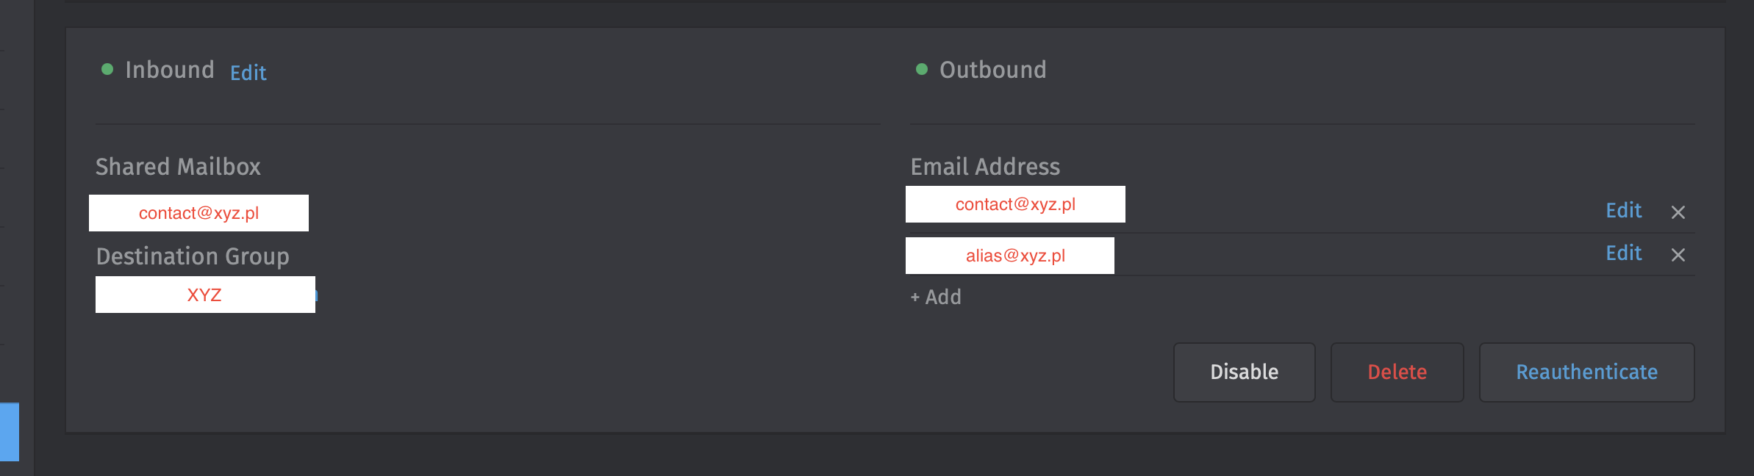Open Edit link next to Inbound

[x=248, y=73]
